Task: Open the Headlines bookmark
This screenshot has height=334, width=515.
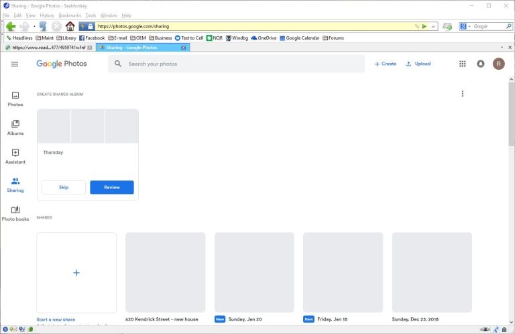Action: (19, 38)
